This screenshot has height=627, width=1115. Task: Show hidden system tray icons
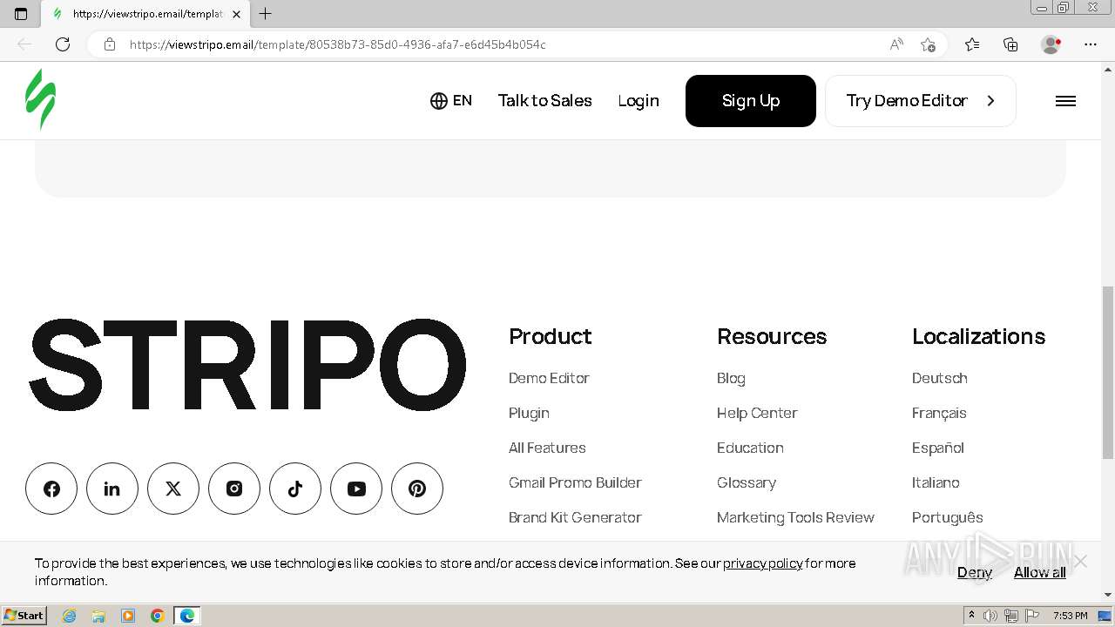(971, 616)
